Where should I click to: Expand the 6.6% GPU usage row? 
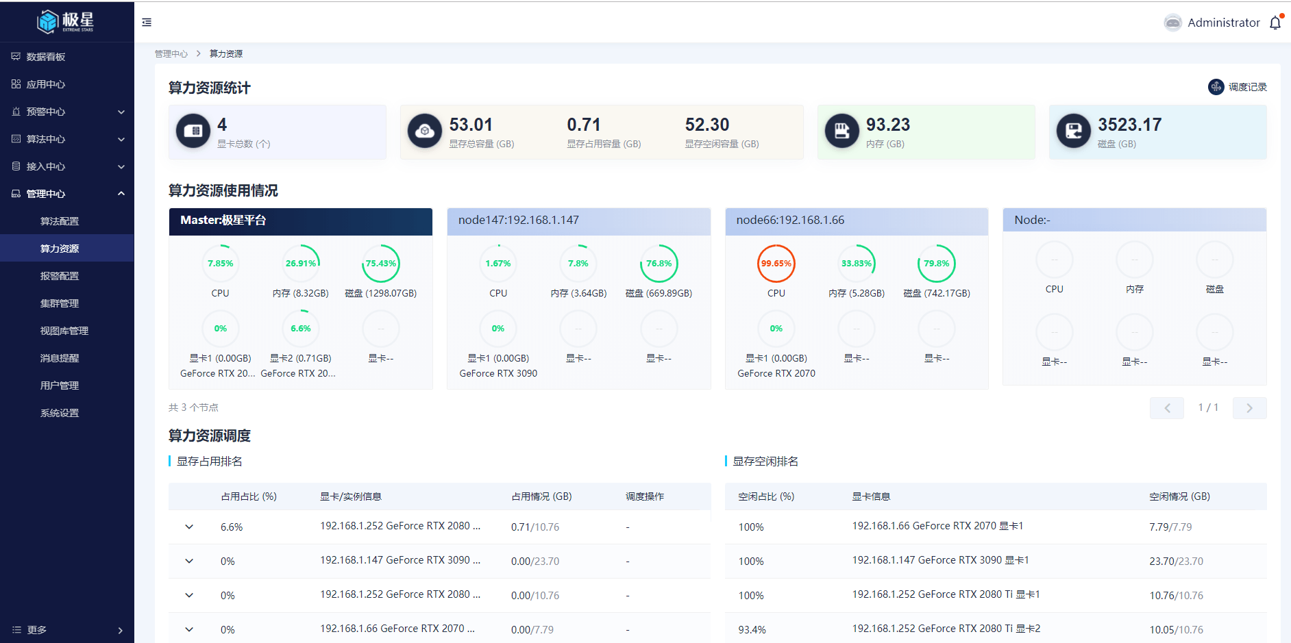pyautogui.click(x=189, y=527)
